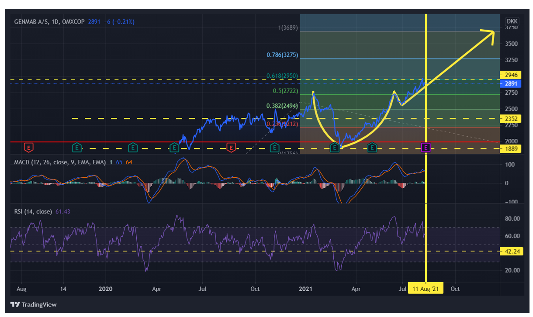Click the teal earnings marker near May 2020
The height and width of the screenshot is (317, 533).
(175, 148)
